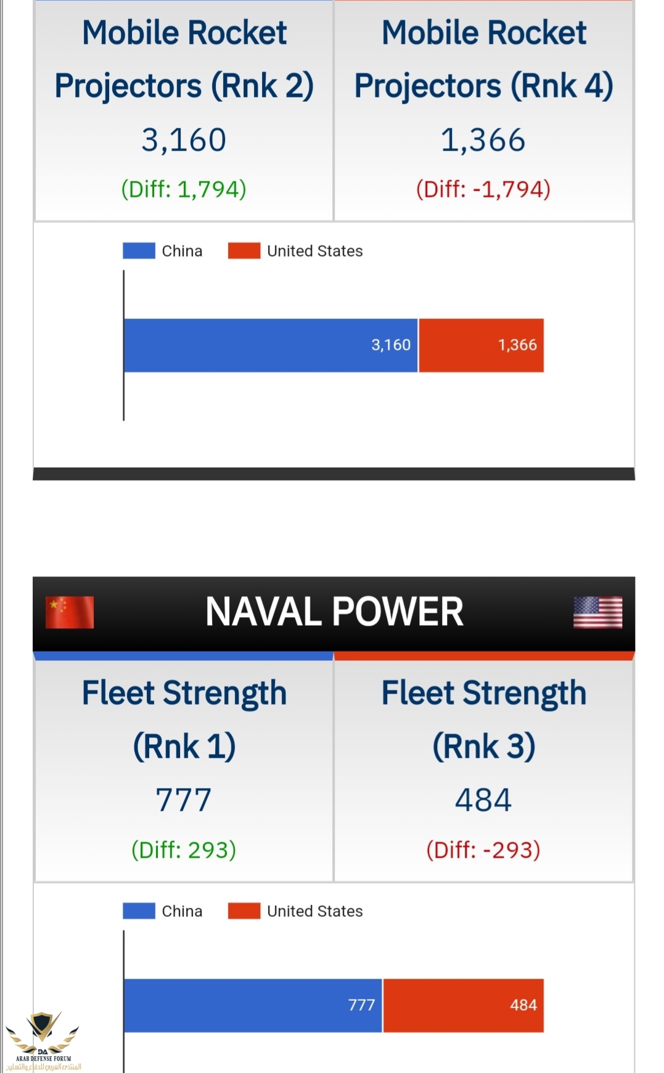Click the China flag icon
Screen dimensions: 664x1073
(x=70, y=612)
